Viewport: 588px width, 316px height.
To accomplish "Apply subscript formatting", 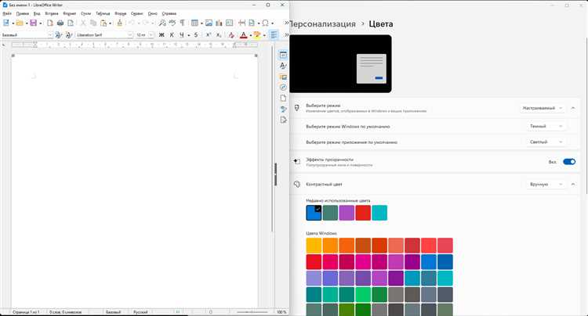I will pyautogui.click(x=219, y=34).
